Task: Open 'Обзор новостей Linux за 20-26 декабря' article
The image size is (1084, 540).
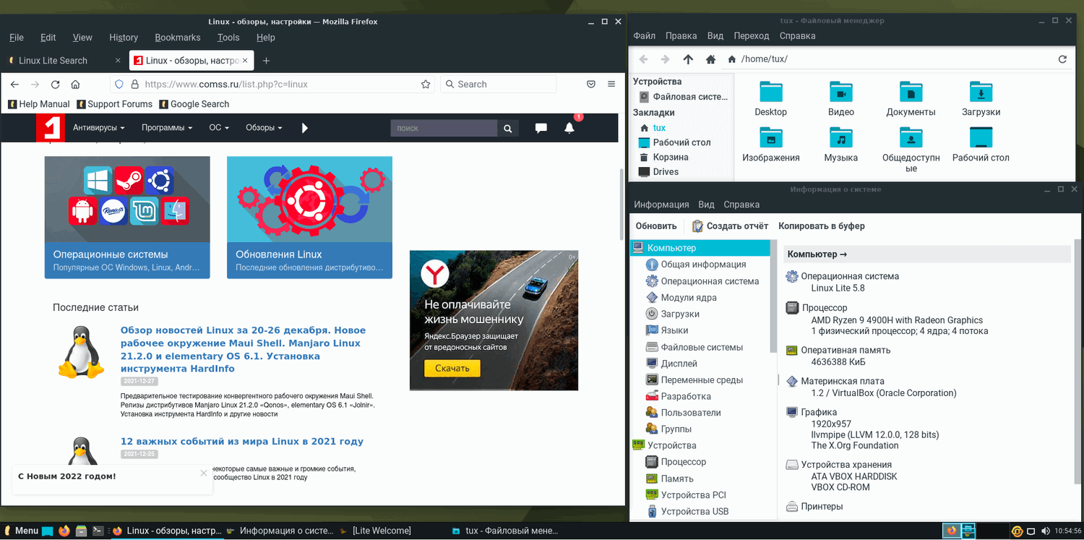Action: pyautogui.click(x=244, y=350)
